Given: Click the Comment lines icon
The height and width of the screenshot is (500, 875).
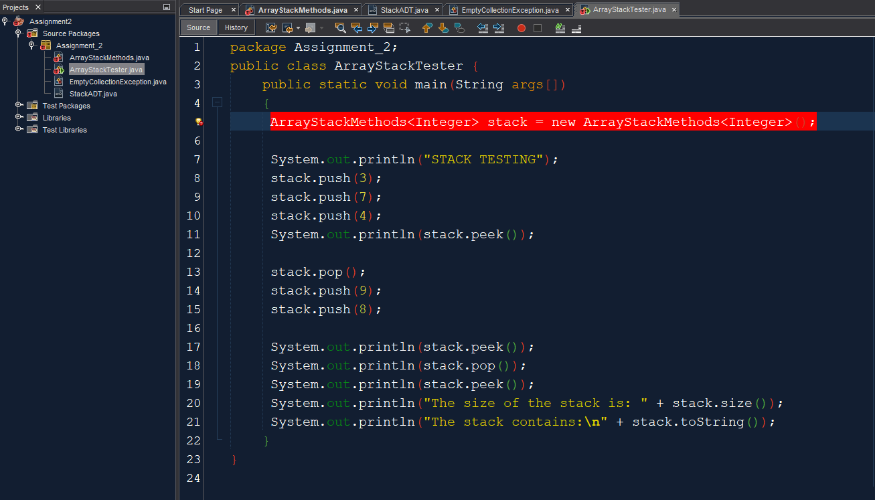Looking at the screenshot, I should pos(560,27).
